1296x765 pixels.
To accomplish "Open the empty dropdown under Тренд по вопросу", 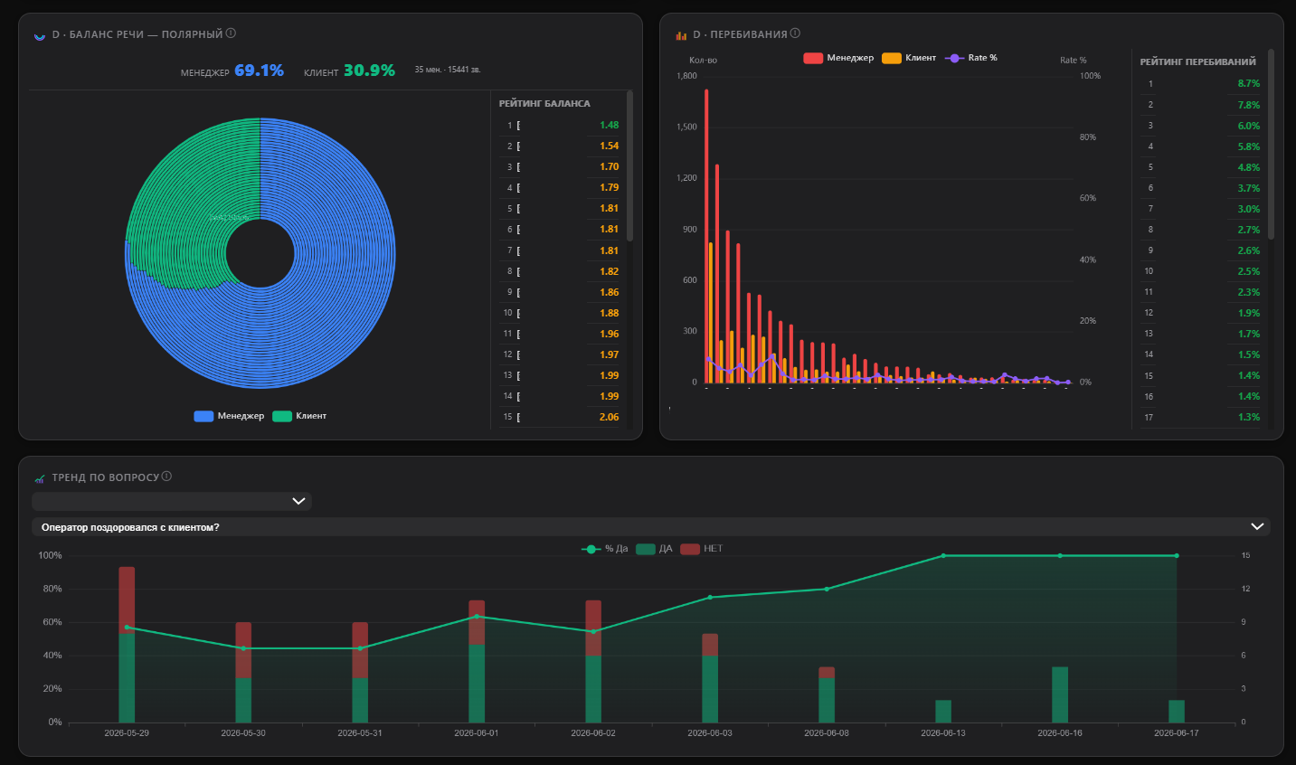I will tap(172, 501).
